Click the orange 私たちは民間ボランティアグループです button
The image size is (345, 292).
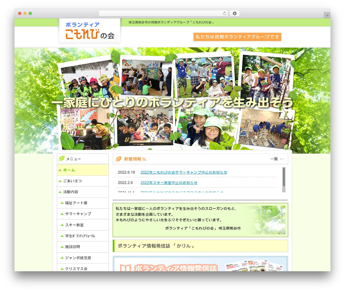(237, 37)
